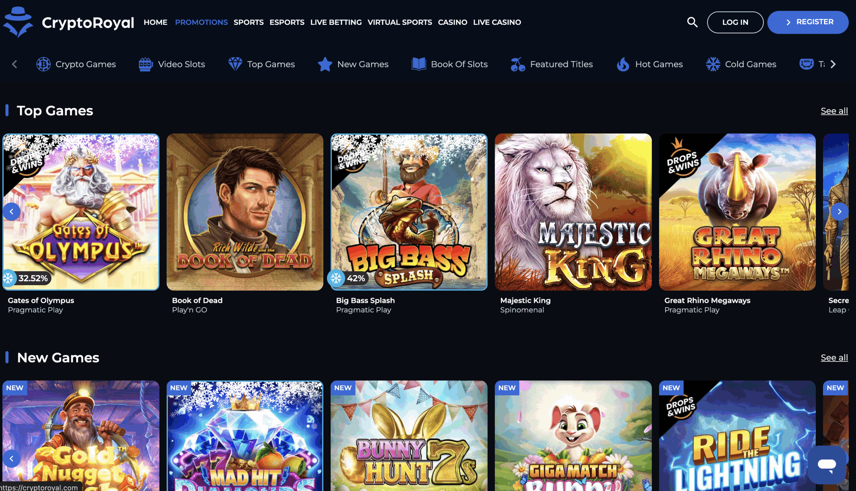Image resolution: width=856 pixels, height=491 pixels.
Task: Show next Top Games with right arrow
Action: click(839, 212)
